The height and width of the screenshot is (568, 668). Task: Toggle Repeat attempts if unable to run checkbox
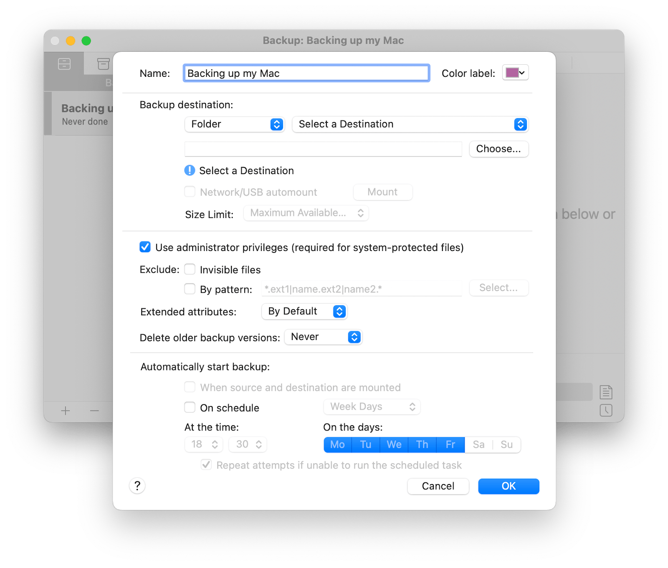point(206,464)
